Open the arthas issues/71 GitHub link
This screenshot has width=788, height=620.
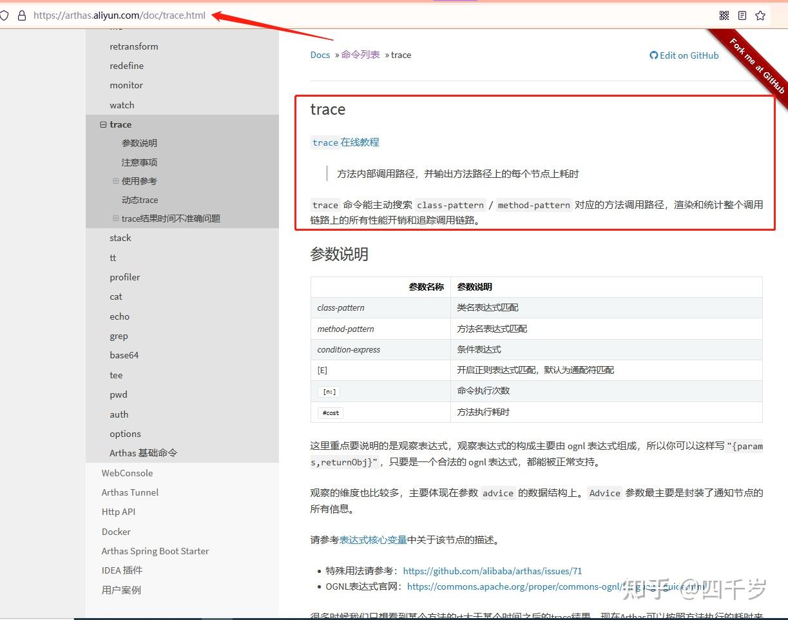click(x=493, y=571)
